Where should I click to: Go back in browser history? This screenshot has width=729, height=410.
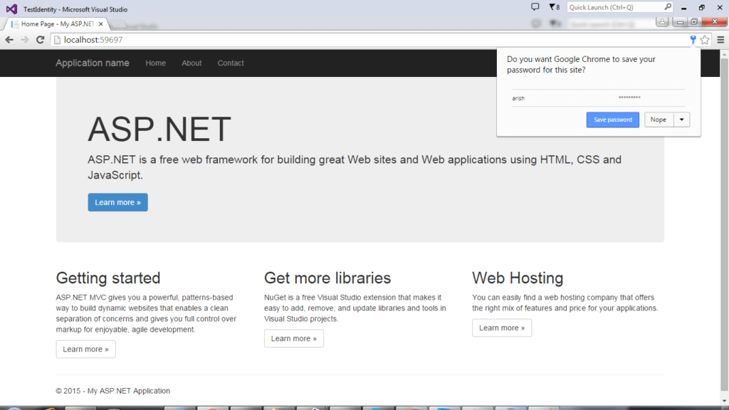pyautogui.click(x=9, y=40)
